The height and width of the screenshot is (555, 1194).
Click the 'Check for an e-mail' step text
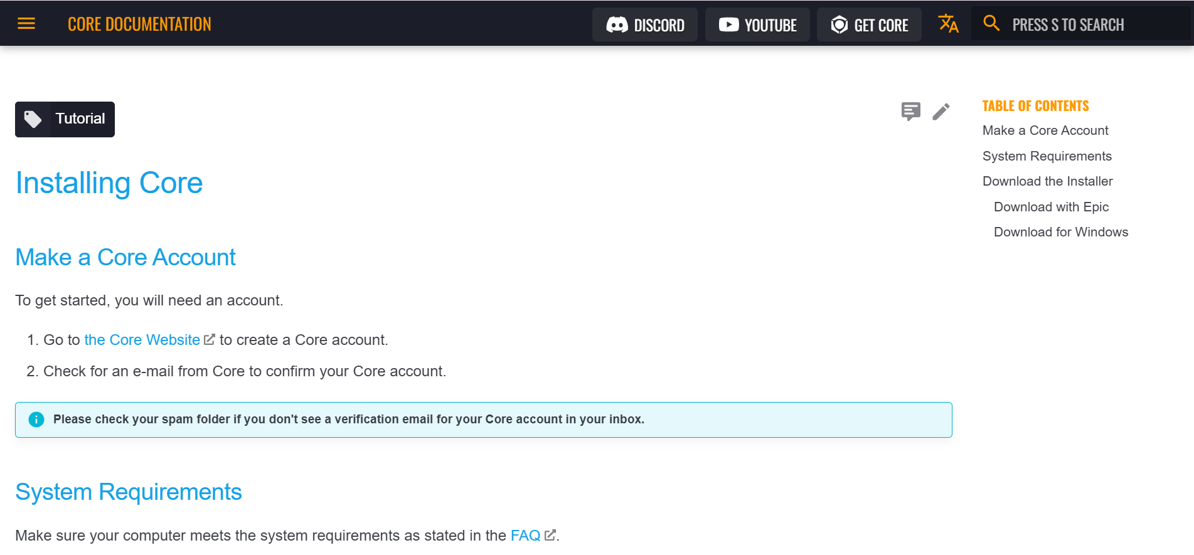pyautogui.click(x=245, y=371)
